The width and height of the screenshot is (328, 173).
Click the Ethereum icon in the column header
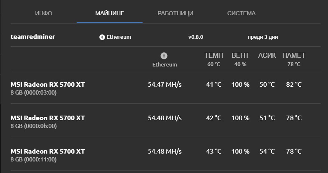click(x=164, y=56)
